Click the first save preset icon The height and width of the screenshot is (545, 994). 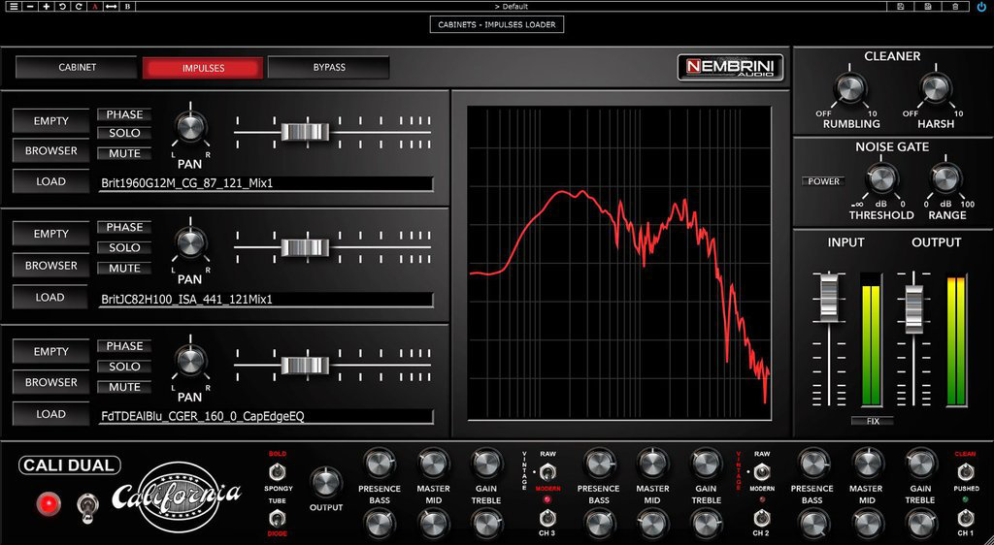pos(900,7)
